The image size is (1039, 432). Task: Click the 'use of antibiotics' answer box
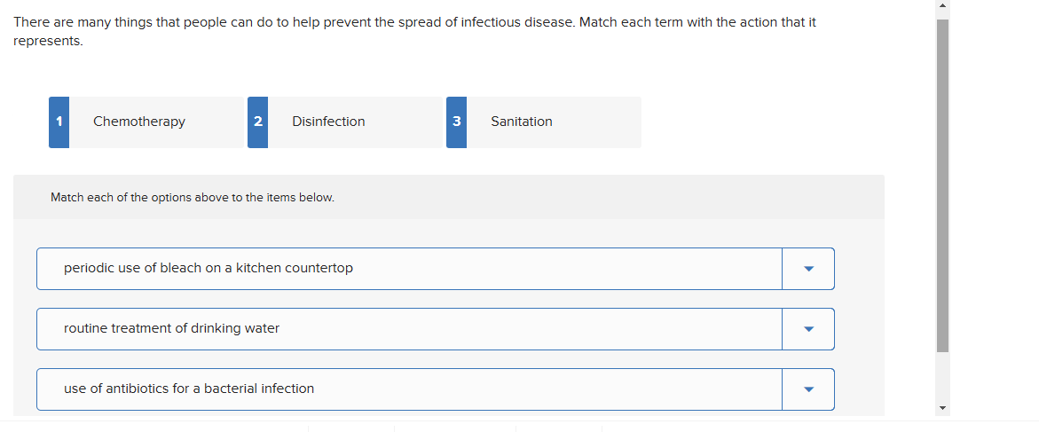click(x=408, y=389)
